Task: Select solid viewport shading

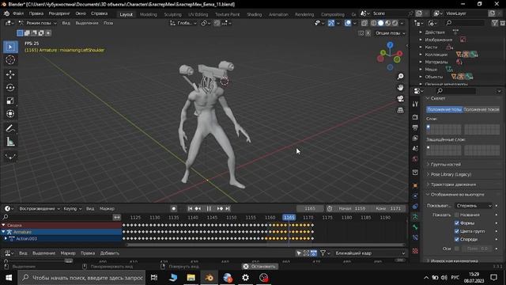Action: tap(381, 23)
